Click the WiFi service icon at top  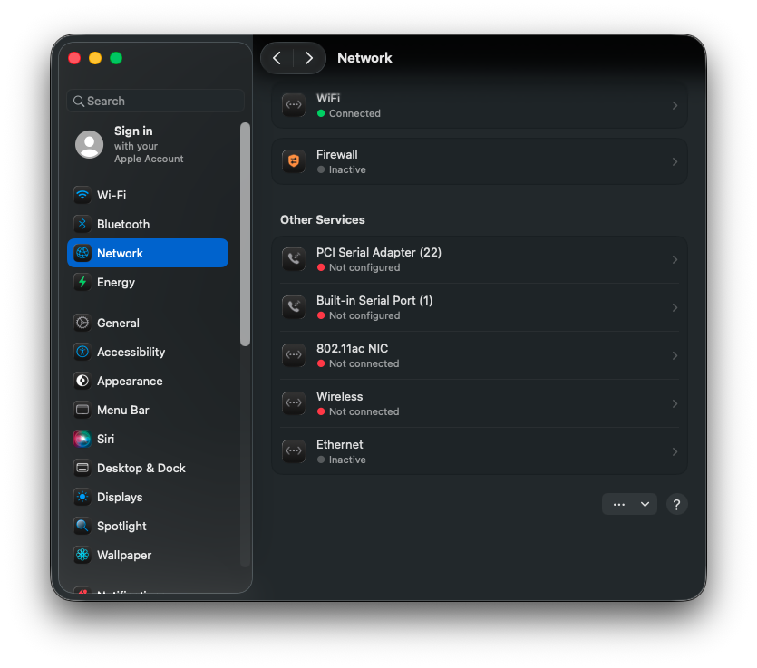pos(294,105)
